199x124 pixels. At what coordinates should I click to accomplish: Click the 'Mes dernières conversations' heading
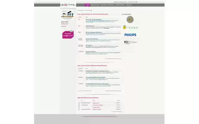point(88,98)
